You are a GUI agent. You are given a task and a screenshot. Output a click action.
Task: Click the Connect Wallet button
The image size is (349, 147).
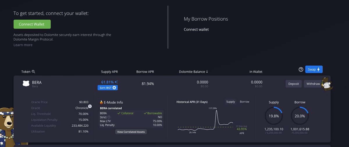click(32, 24)
